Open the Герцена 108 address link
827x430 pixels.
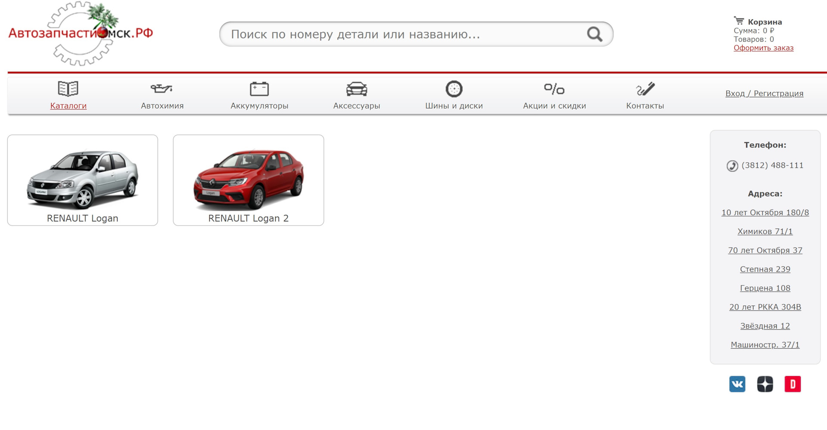pyautogui.click(x=765, y=288)
